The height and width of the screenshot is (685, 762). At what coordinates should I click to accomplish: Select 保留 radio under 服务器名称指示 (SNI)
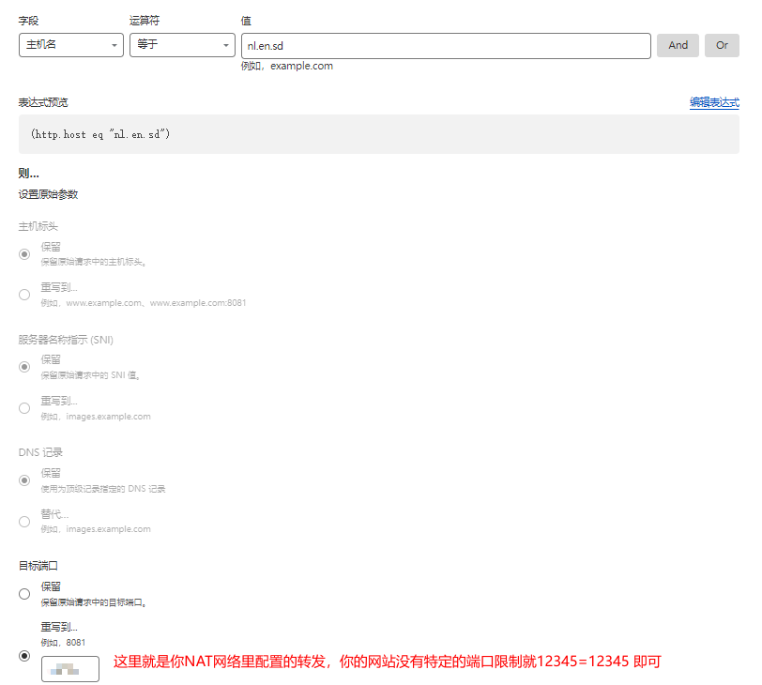point(24,367)
